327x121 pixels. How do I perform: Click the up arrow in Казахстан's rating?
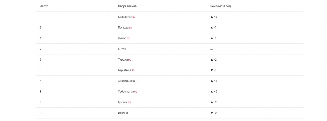click(x=212, y=17)
